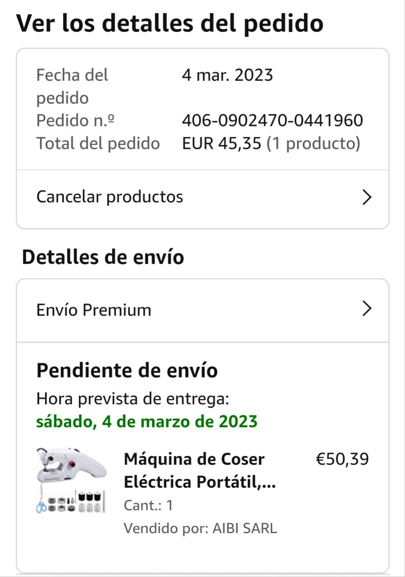Tap the Total del pedido label

tap(98, 143)
